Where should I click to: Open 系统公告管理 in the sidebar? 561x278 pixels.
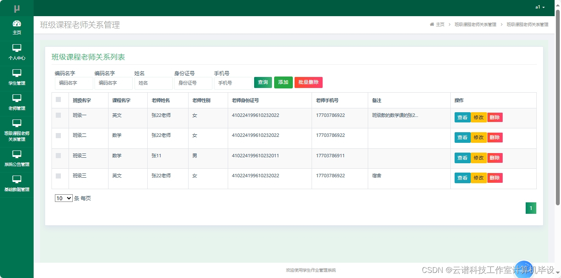(x=17, y=158)
